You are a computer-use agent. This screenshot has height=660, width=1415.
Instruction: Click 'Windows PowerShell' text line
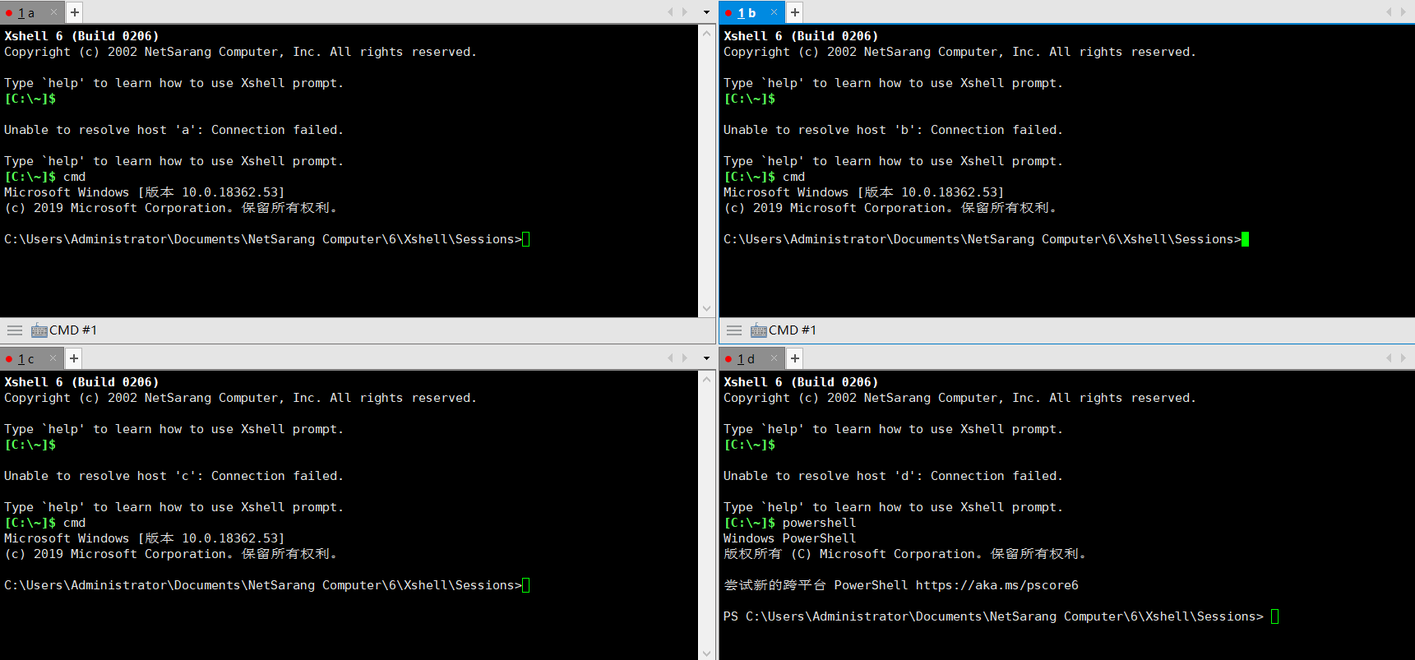point(789,538)
